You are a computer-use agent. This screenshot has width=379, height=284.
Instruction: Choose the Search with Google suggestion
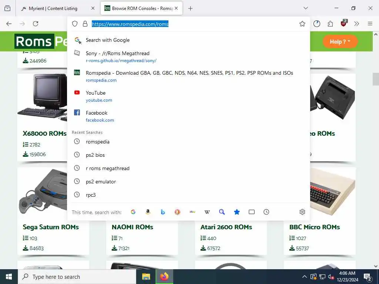188,40
